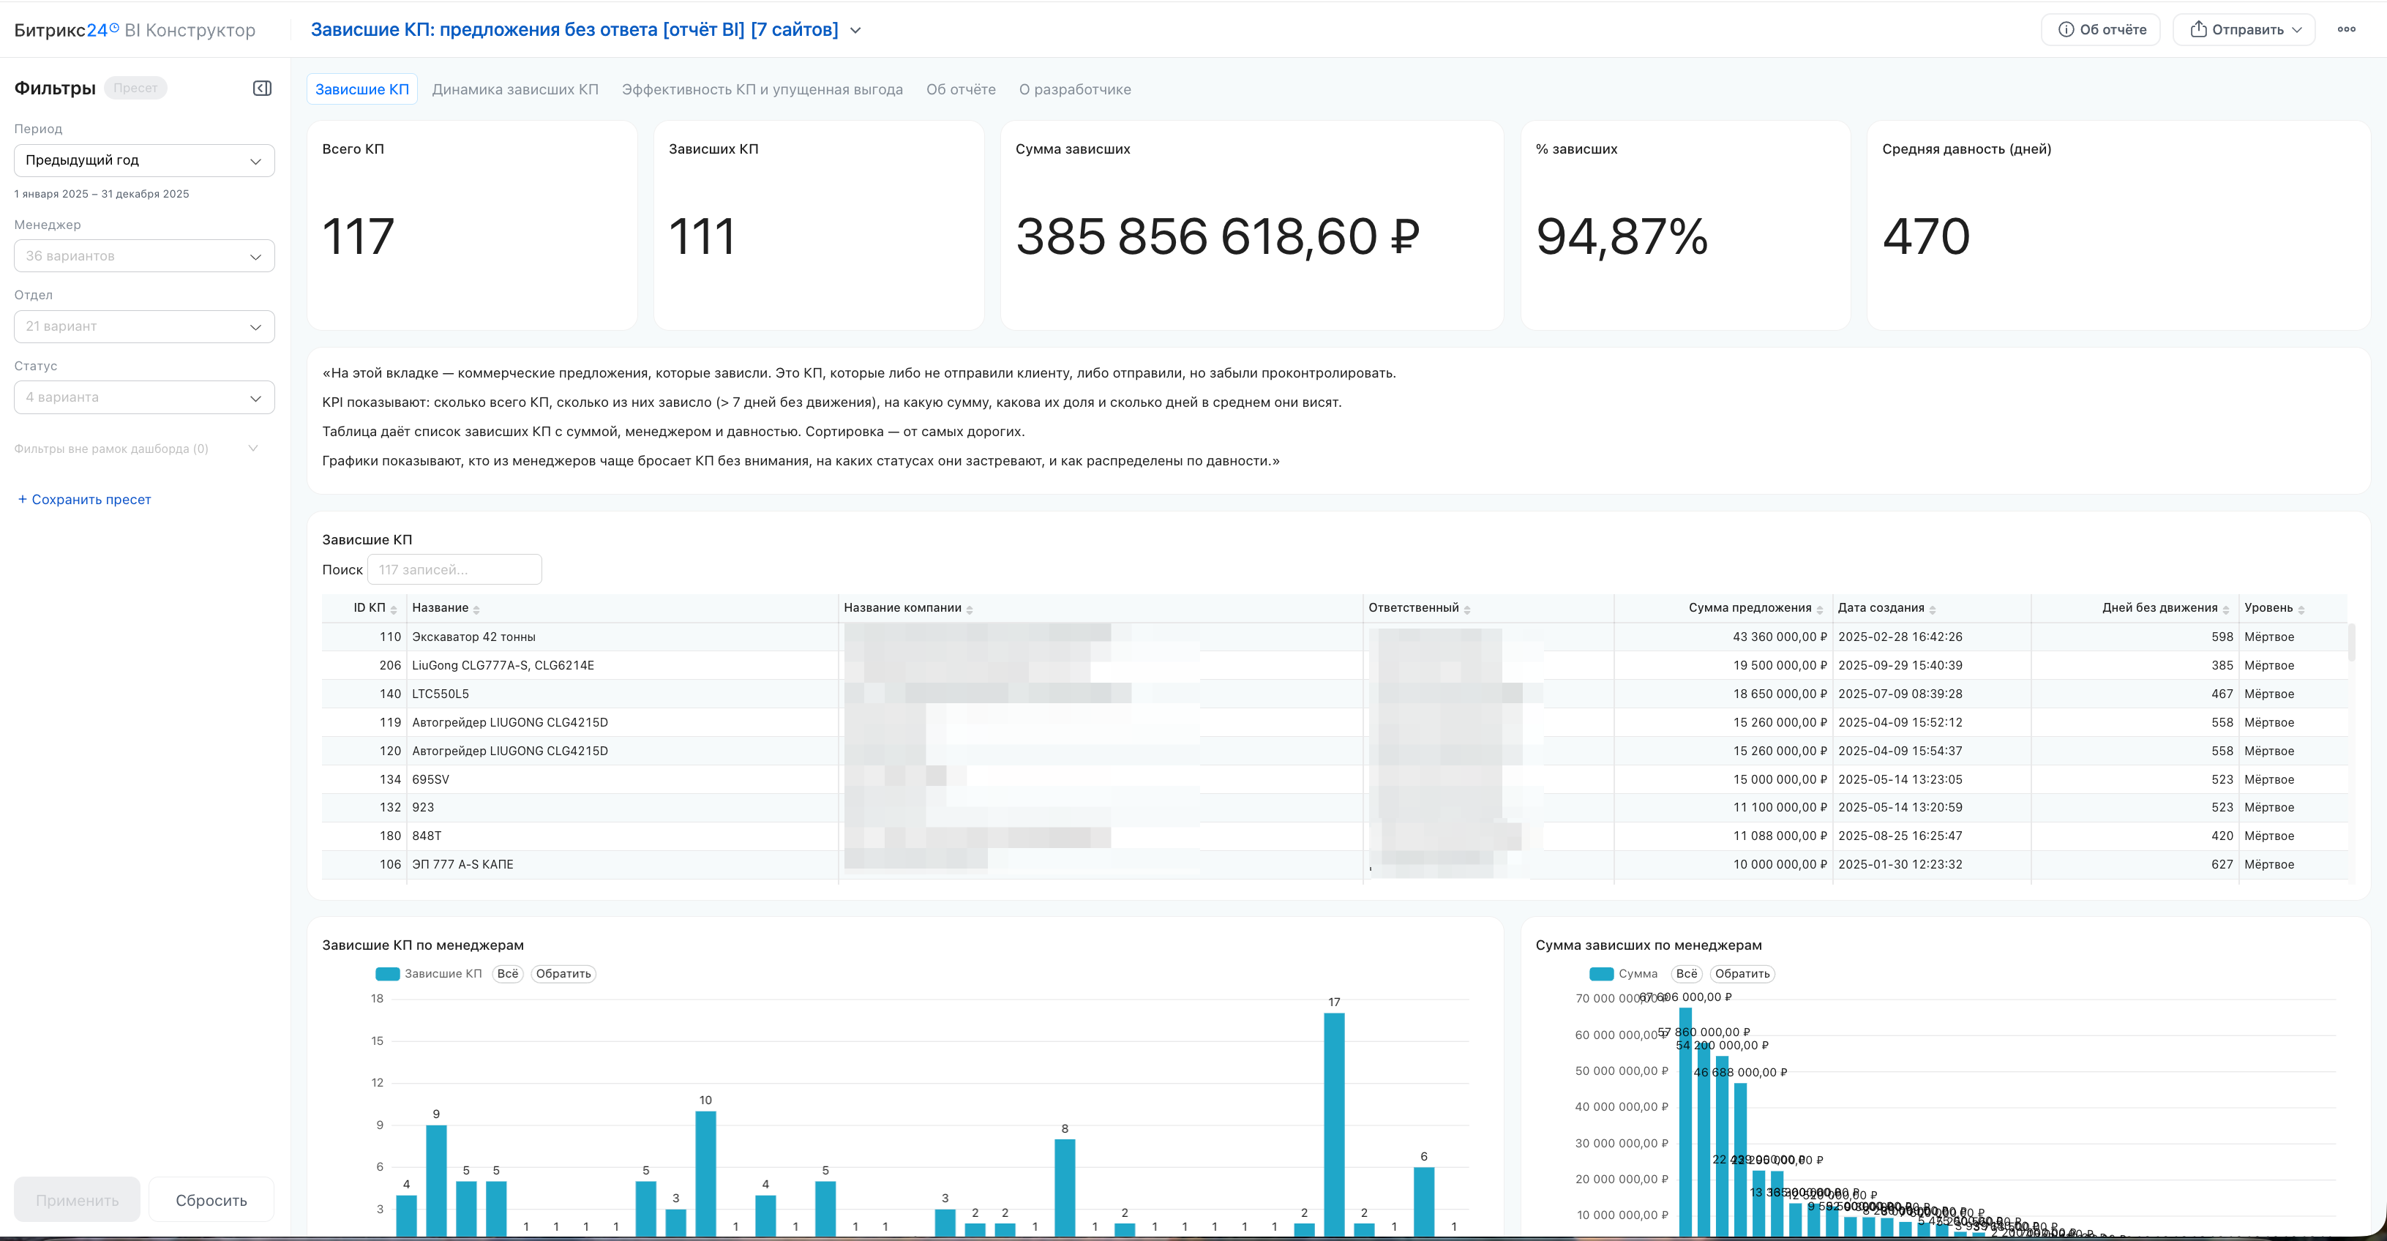
Task: Click Обратить in Сумма зависших chart legend
Action: click(x=1742, y=974)
